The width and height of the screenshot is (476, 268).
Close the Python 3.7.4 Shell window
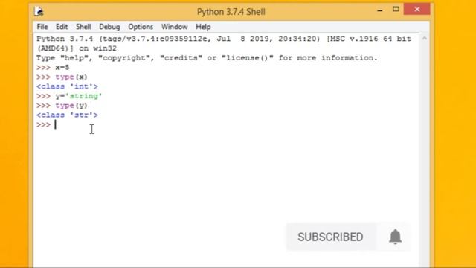[416, 10]
